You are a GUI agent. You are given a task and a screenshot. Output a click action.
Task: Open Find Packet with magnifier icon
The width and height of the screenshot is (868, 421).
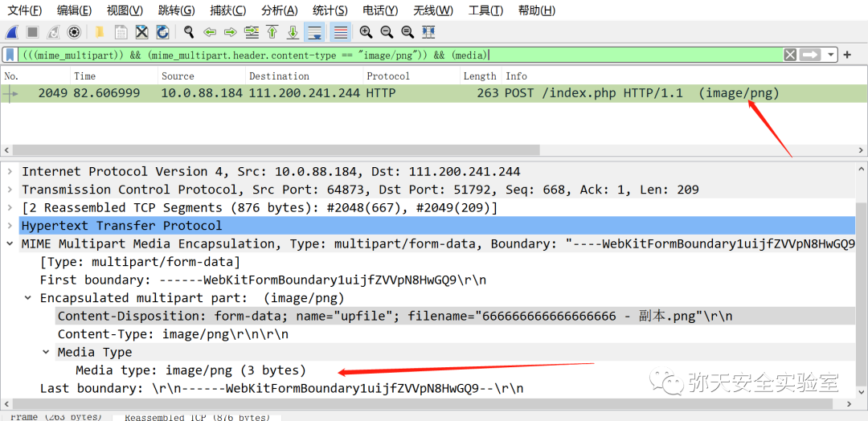coord(189,32)
